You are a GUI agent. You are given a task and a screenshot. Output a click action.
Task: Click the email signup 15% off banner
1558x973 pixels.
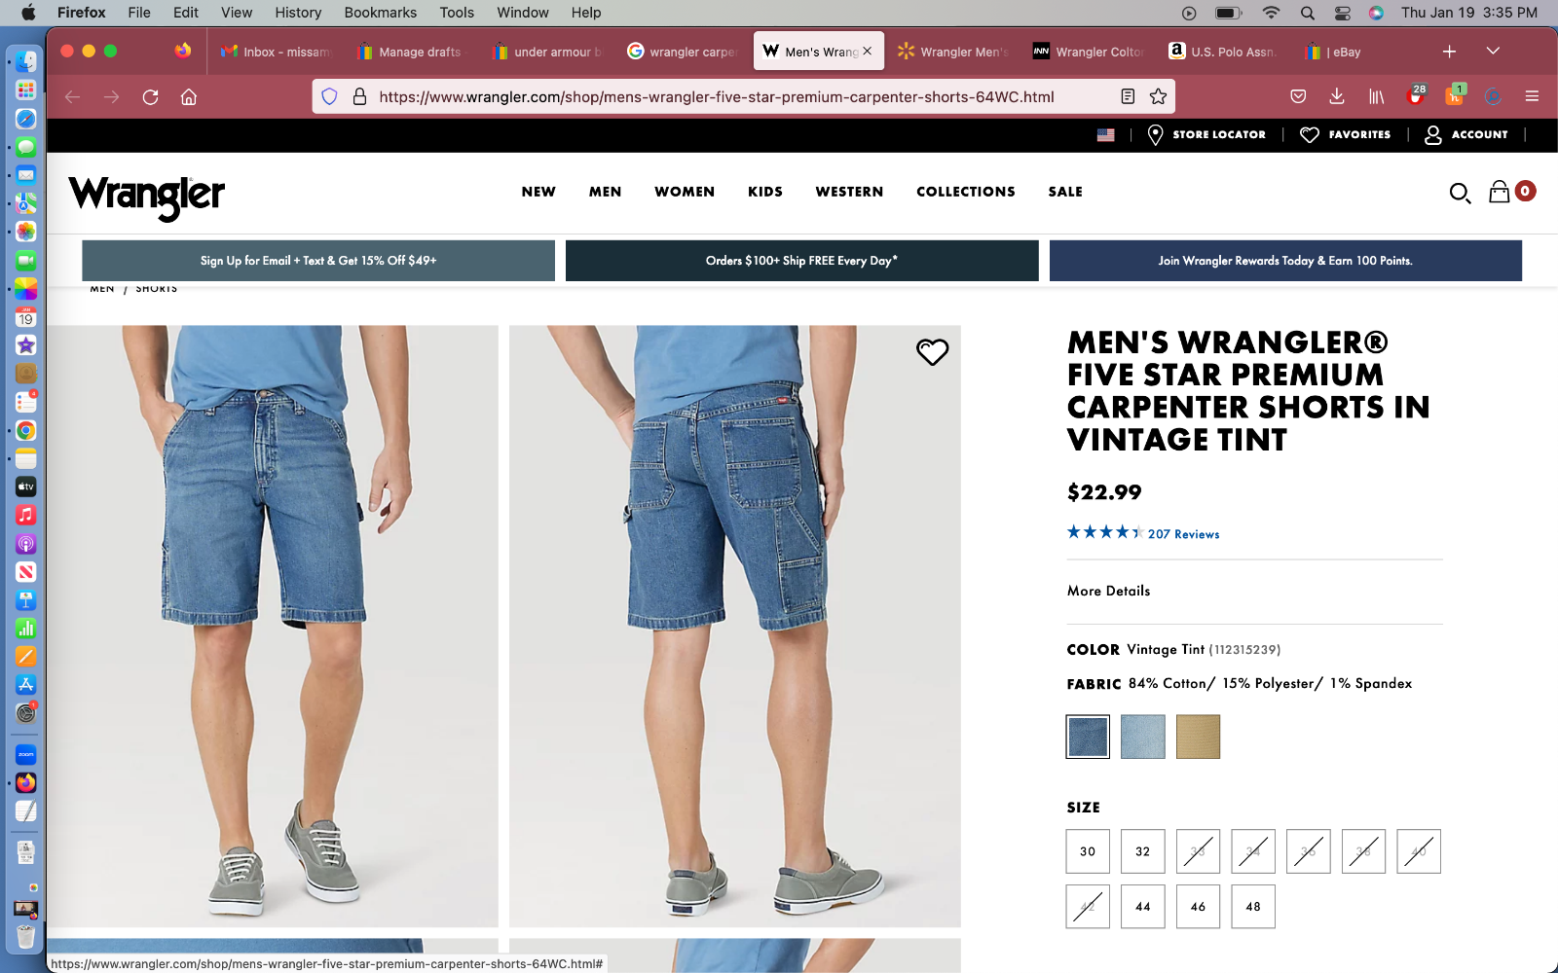[318, 261]
